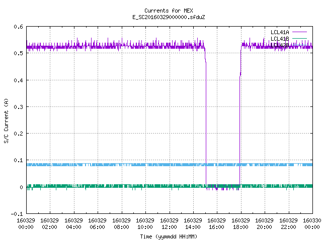Click the 16:00 time tick label
This screenshot has width=322, height=241.
tap(216, 227)
